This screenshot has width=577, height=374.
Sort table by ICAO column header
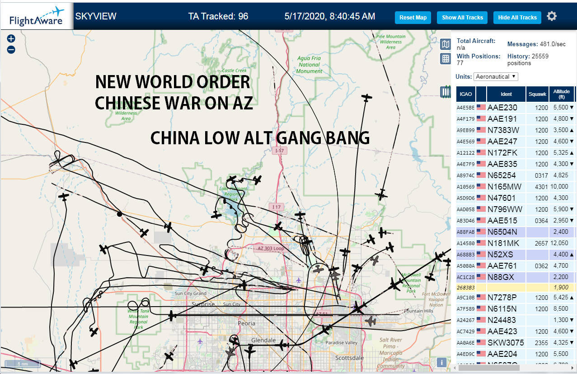(465, 94)
